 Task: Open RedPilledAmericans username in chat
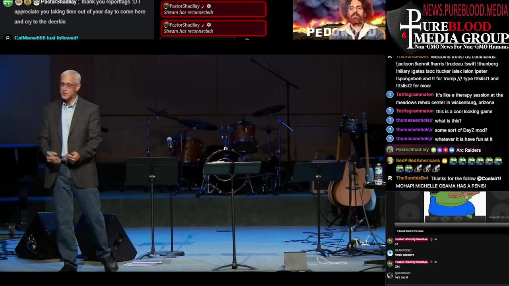point(418,160)
